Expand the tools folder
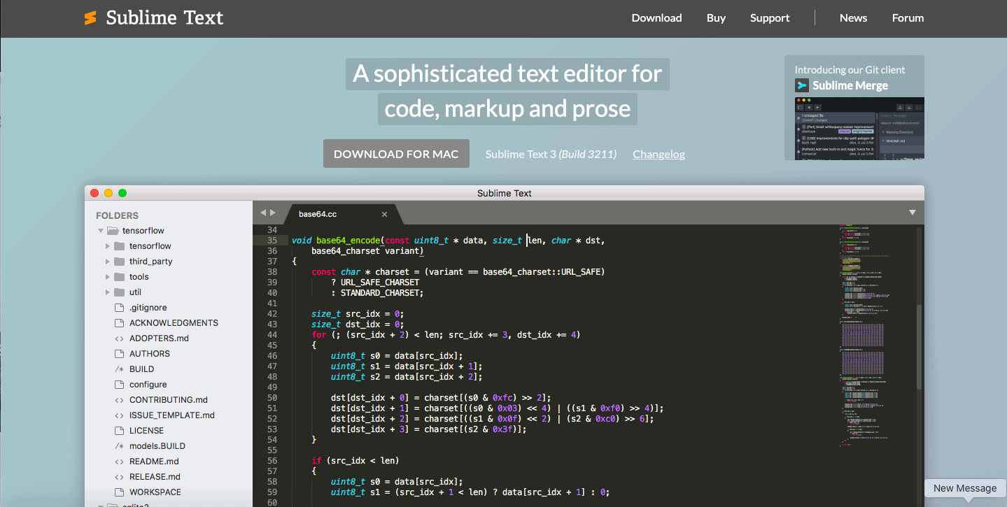This screenshot has height=507, width=1007. (x=108, y=277)
